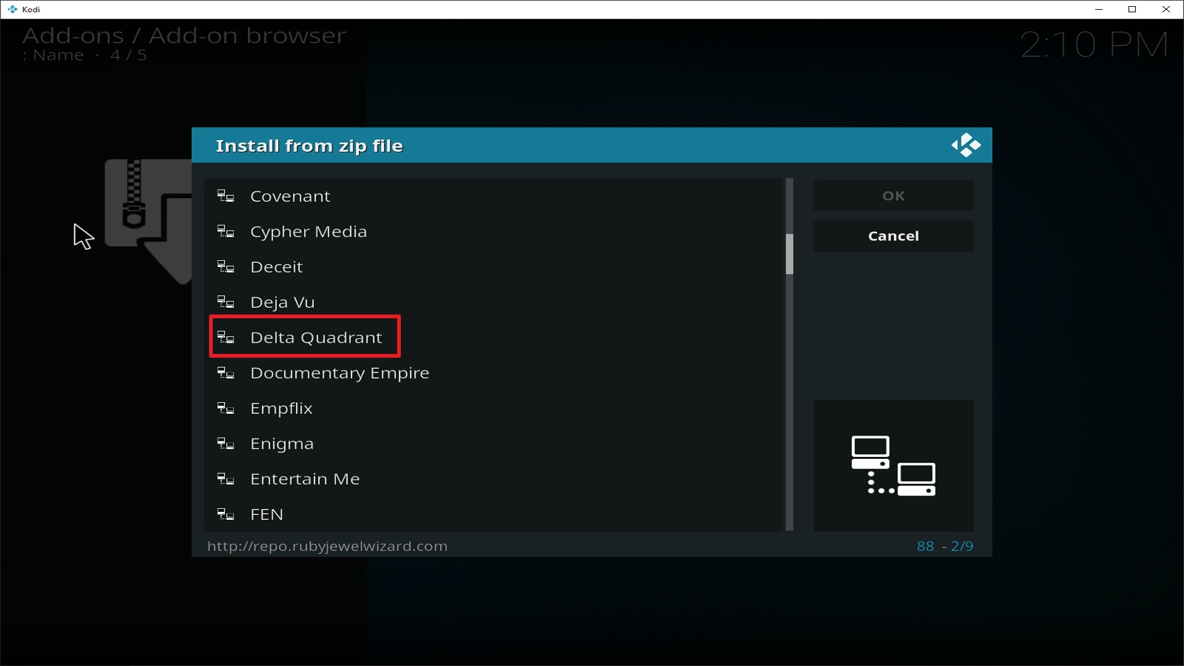
Task: Click network icon beside Enigma
Action: pos(226,444)
